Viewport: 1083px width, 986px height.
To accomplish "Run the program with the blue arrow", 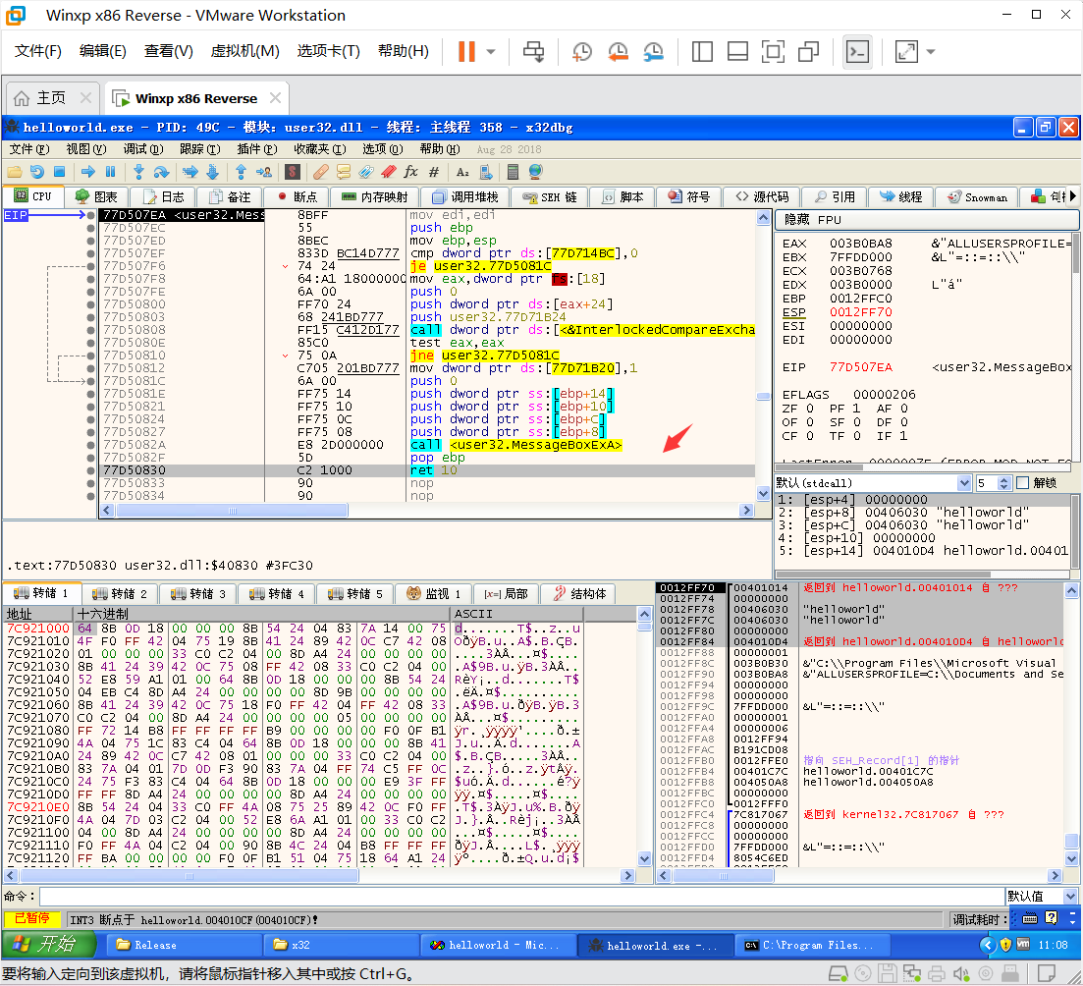I will point(87,172).
